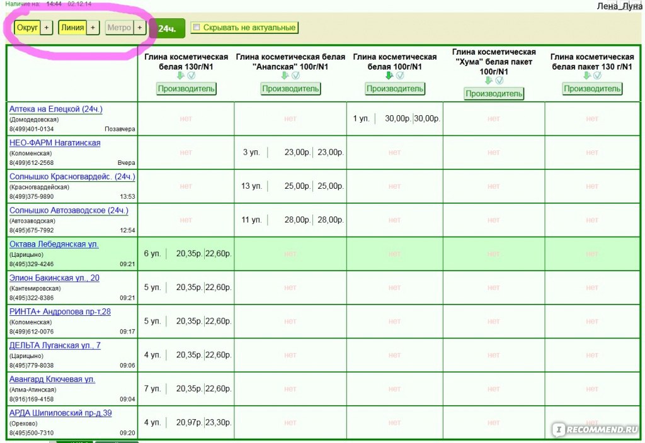Image resolution: width=645 pixels, height=443 pixels.
Task: Sort by the 'белая 130г/N1' column arrow icon
Action: point(181,76)
